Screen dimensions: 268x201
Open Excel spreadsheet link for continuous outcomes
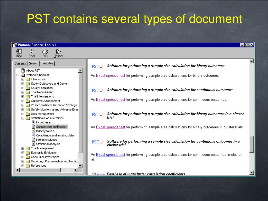point(111,100)
